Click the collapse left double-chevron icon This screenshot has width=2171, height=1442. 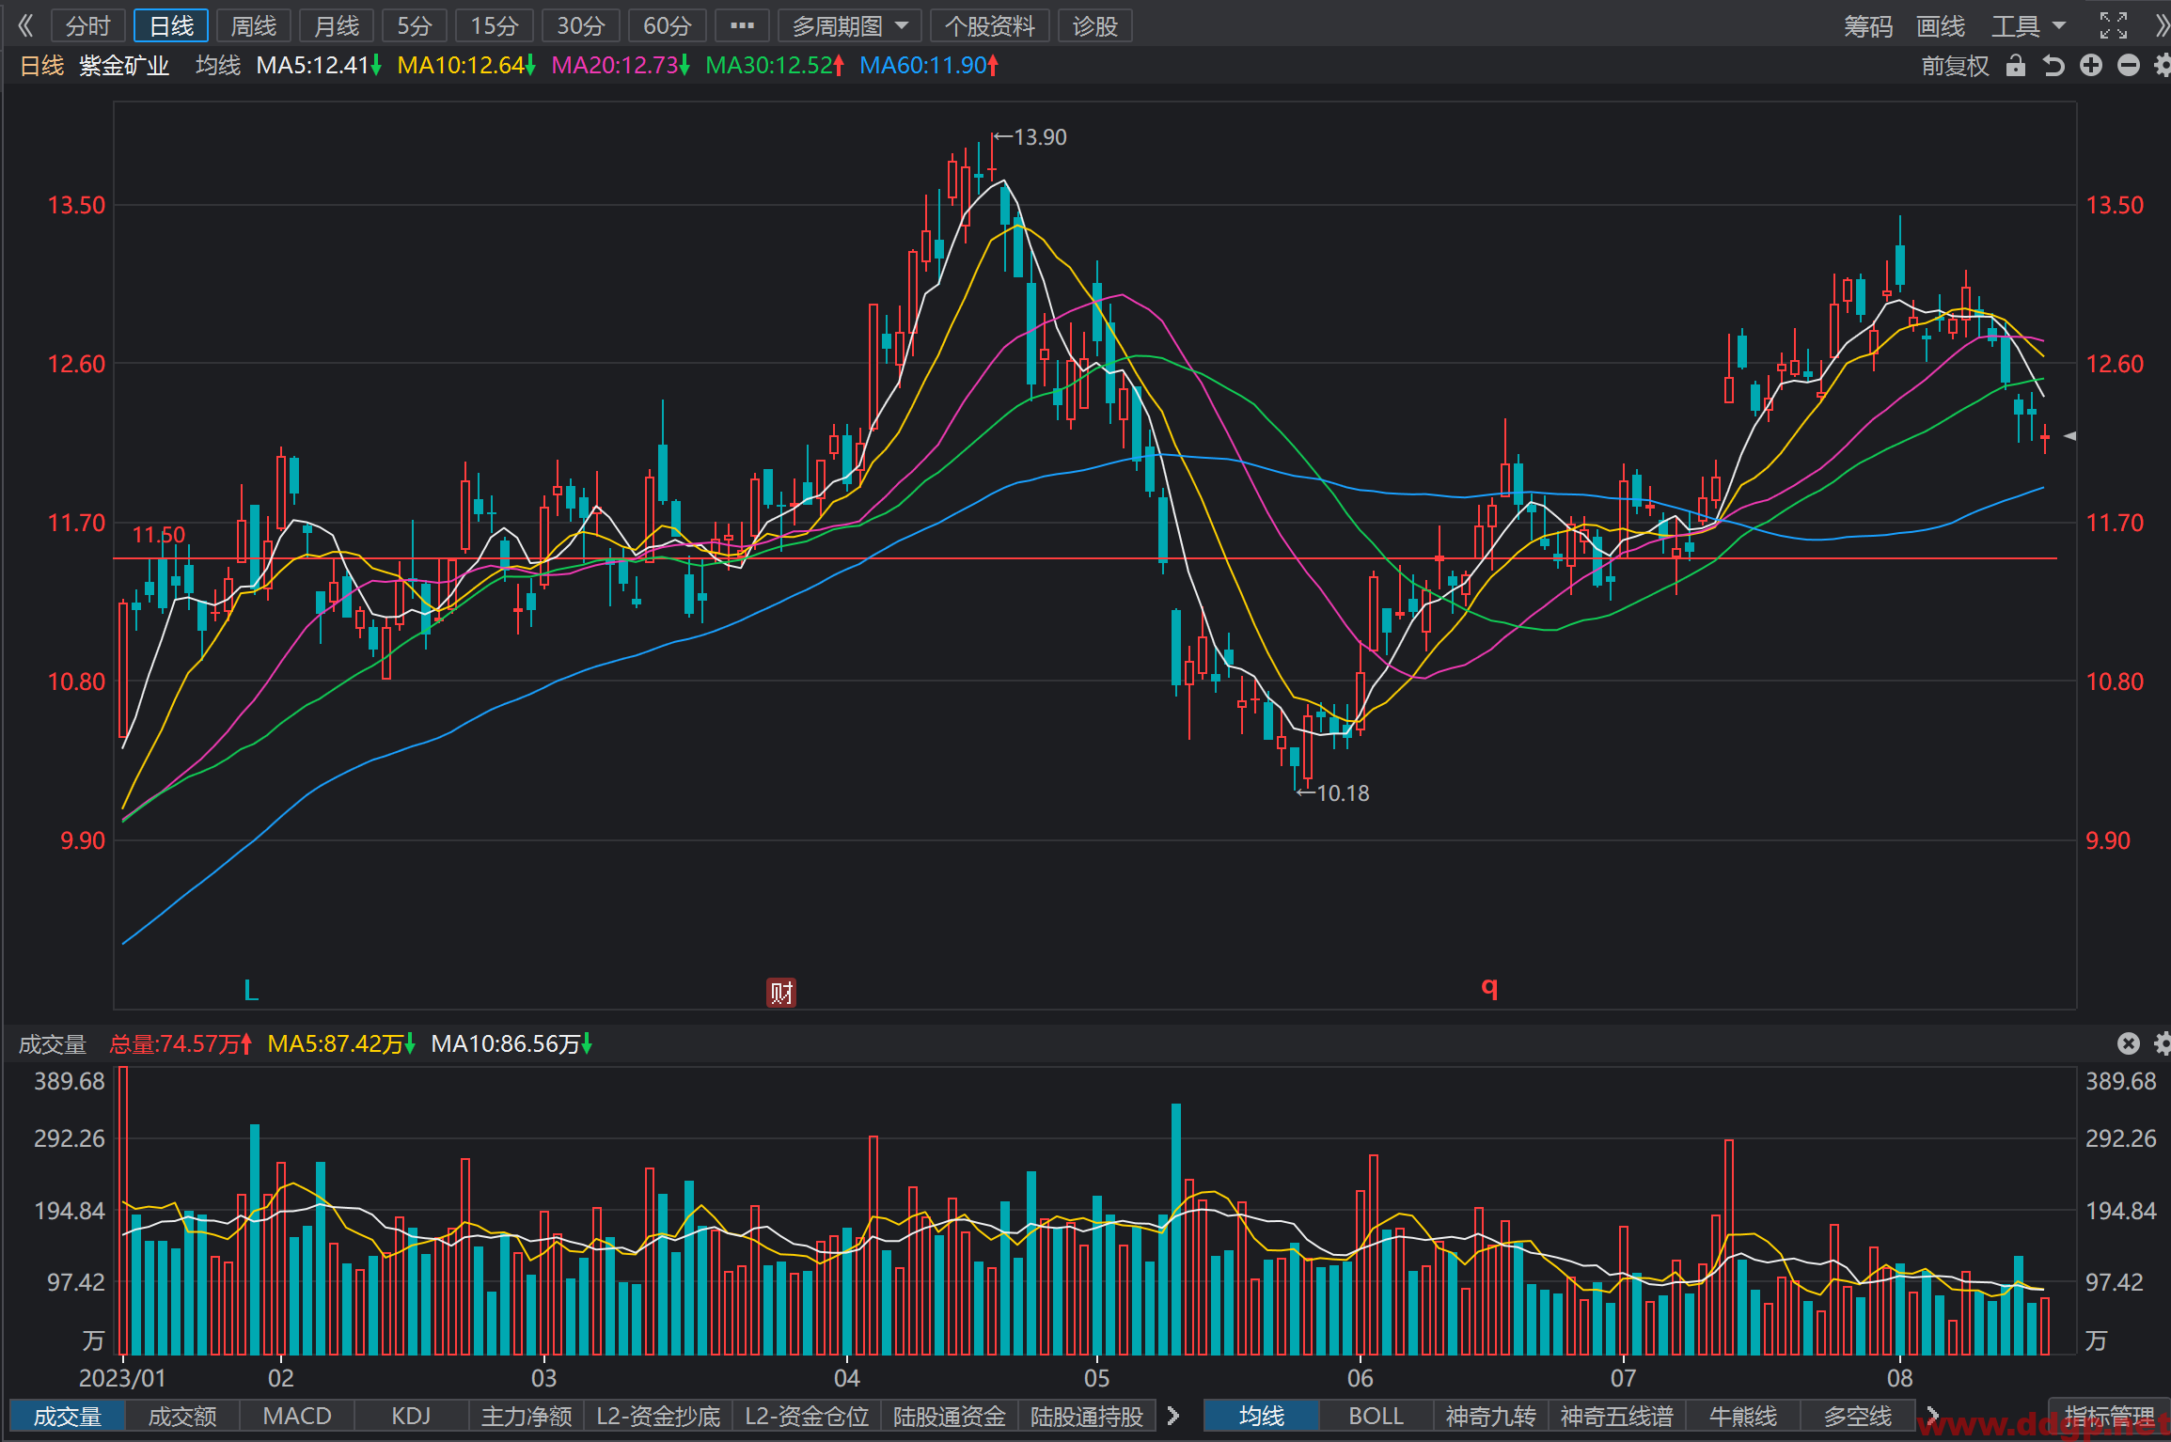click(x=25, y=25)
